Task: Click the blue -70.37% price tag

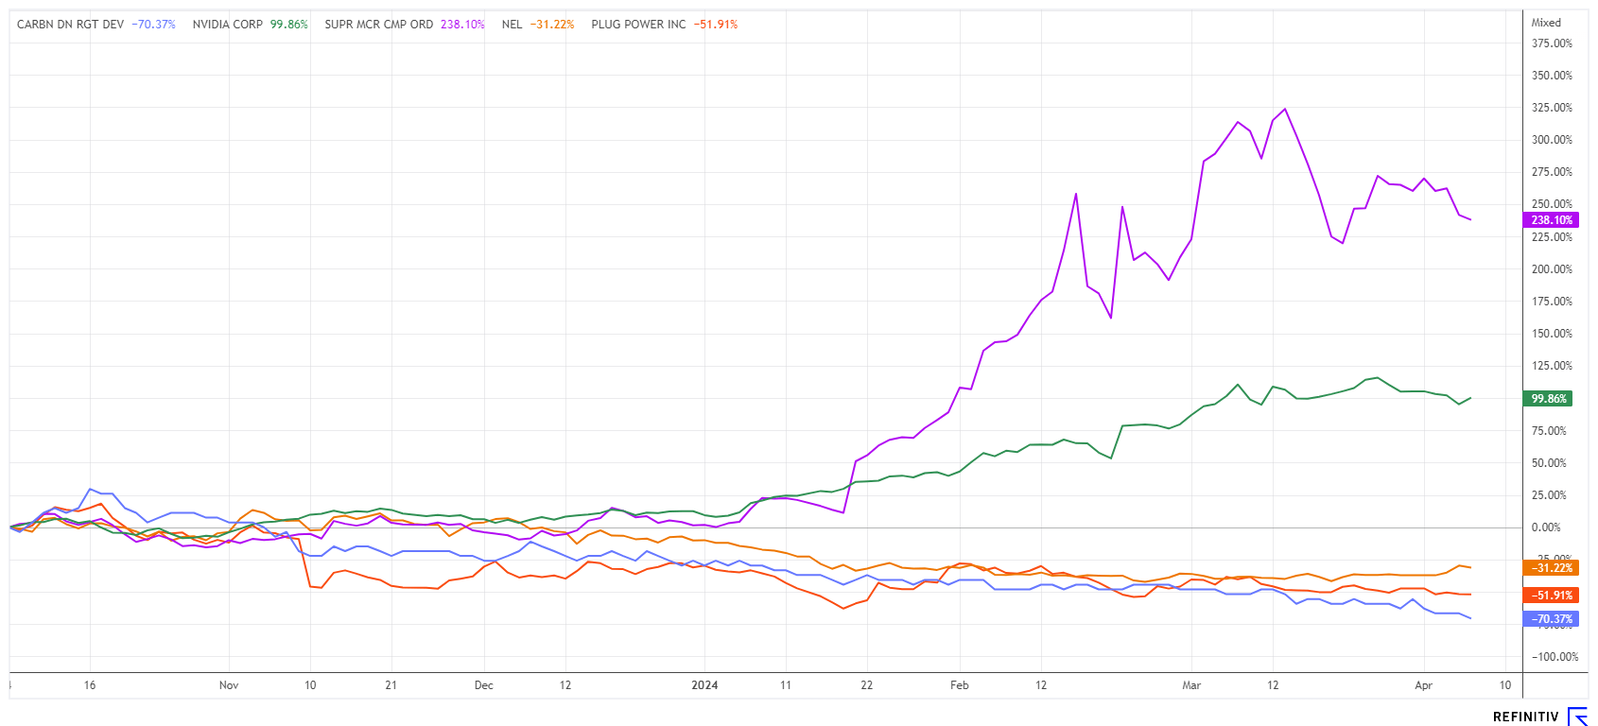Action: pos(1551,619)
